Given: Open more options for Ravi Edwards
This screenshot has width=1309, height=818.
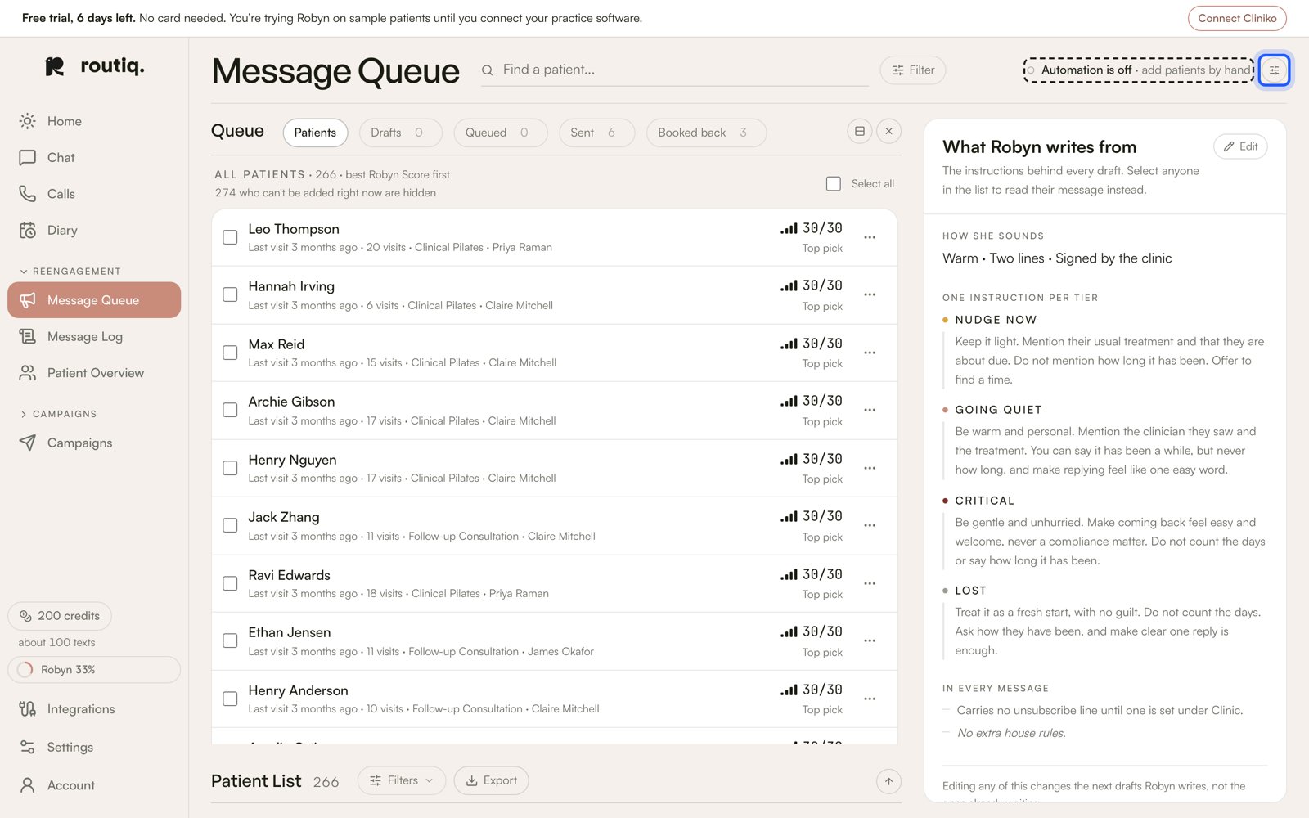Looking at the screenshot, I should point(870,583).
